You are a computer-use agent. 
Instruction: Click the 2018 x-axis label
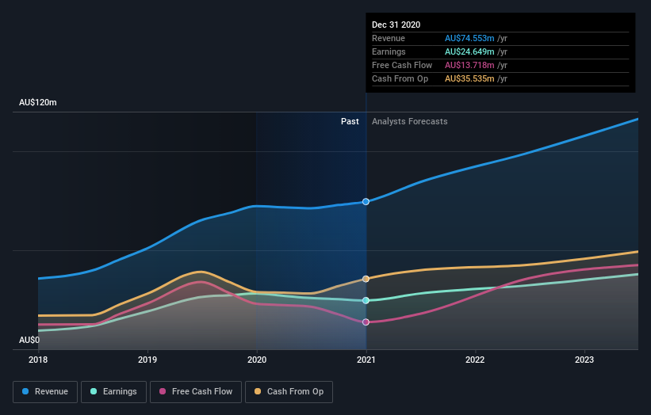click(x=38, y=360)
